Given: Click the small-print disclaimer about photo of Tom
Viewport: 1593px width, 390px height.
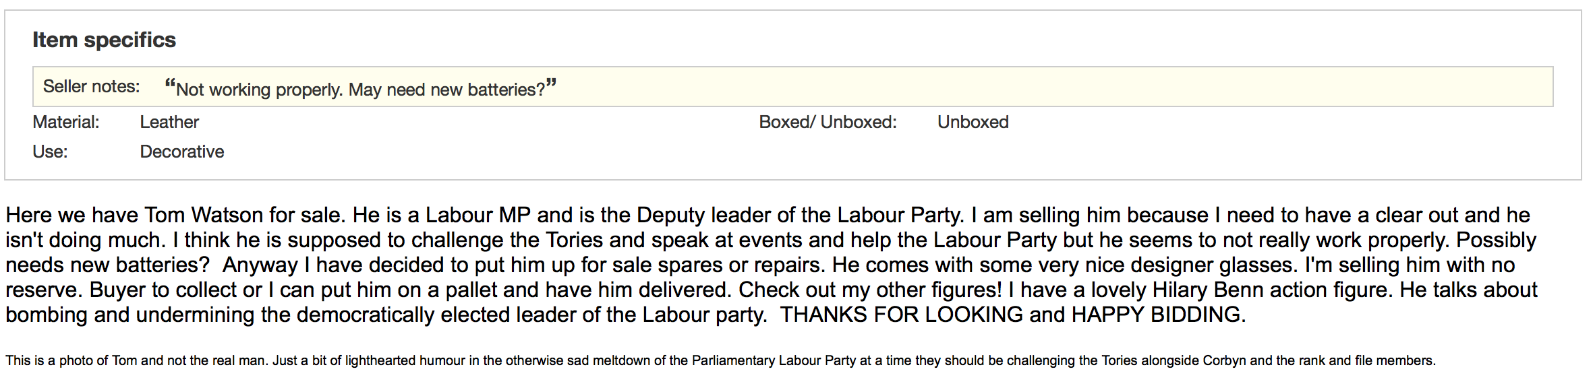Looking at the screenshot, I should [720, 360].
